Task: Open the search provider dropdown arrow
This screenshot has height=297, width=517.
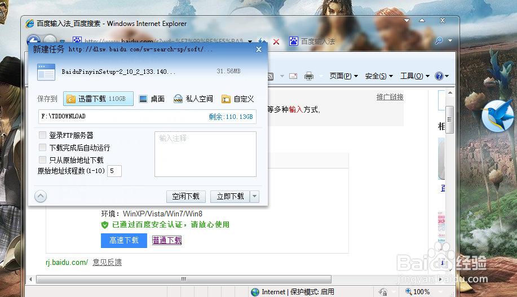Action: coord(450,41)
